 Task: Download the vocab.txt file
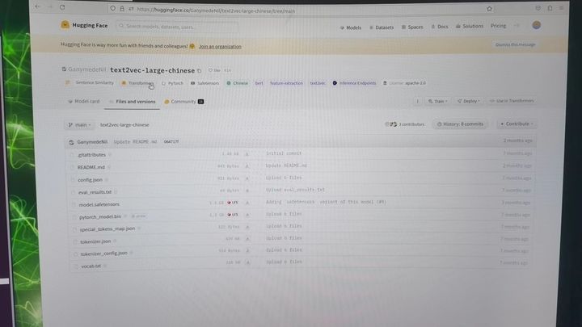click(248, 262)
